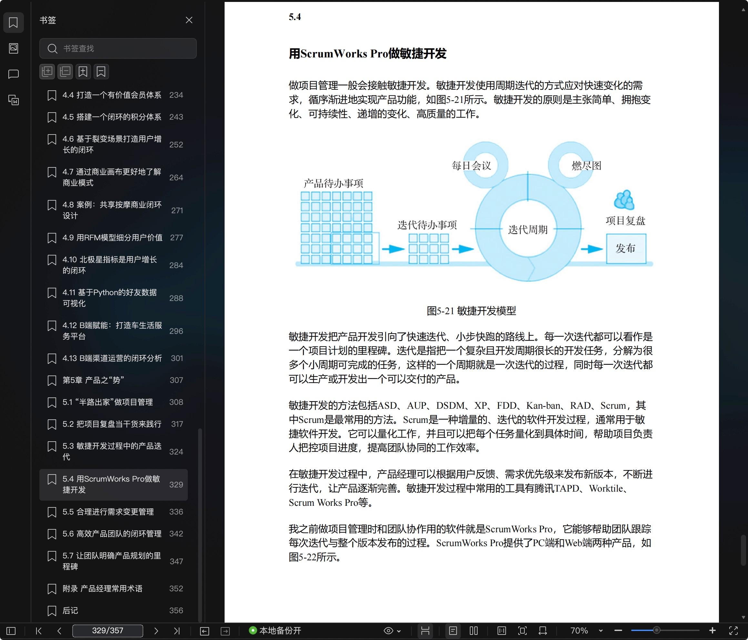The width and height of the screenshot is (748, 640).
Task: Open bookmark 4.8 案例：共享按摩商业闭环设计
Action: (x=114, y=210)
